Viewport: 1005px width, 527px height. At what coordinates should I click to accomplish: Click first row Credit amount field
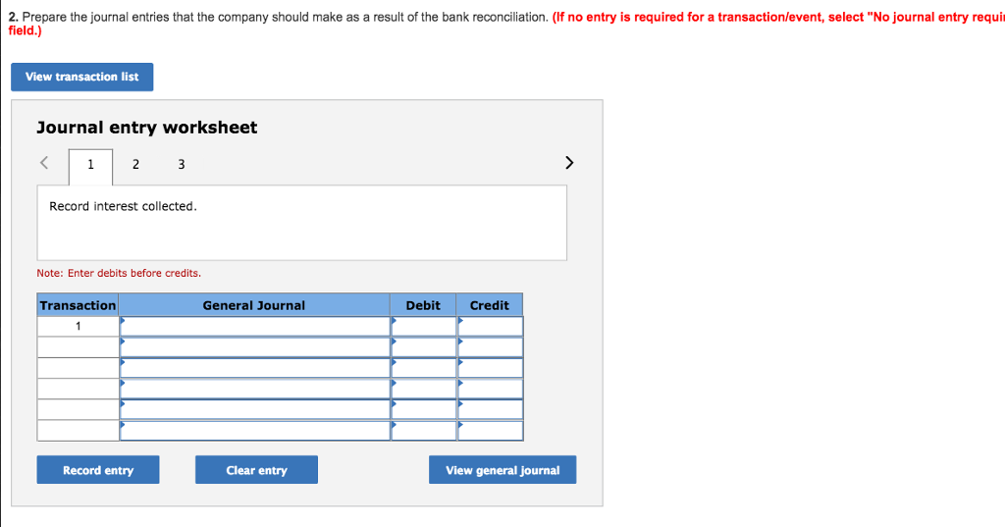click(490, 326)
